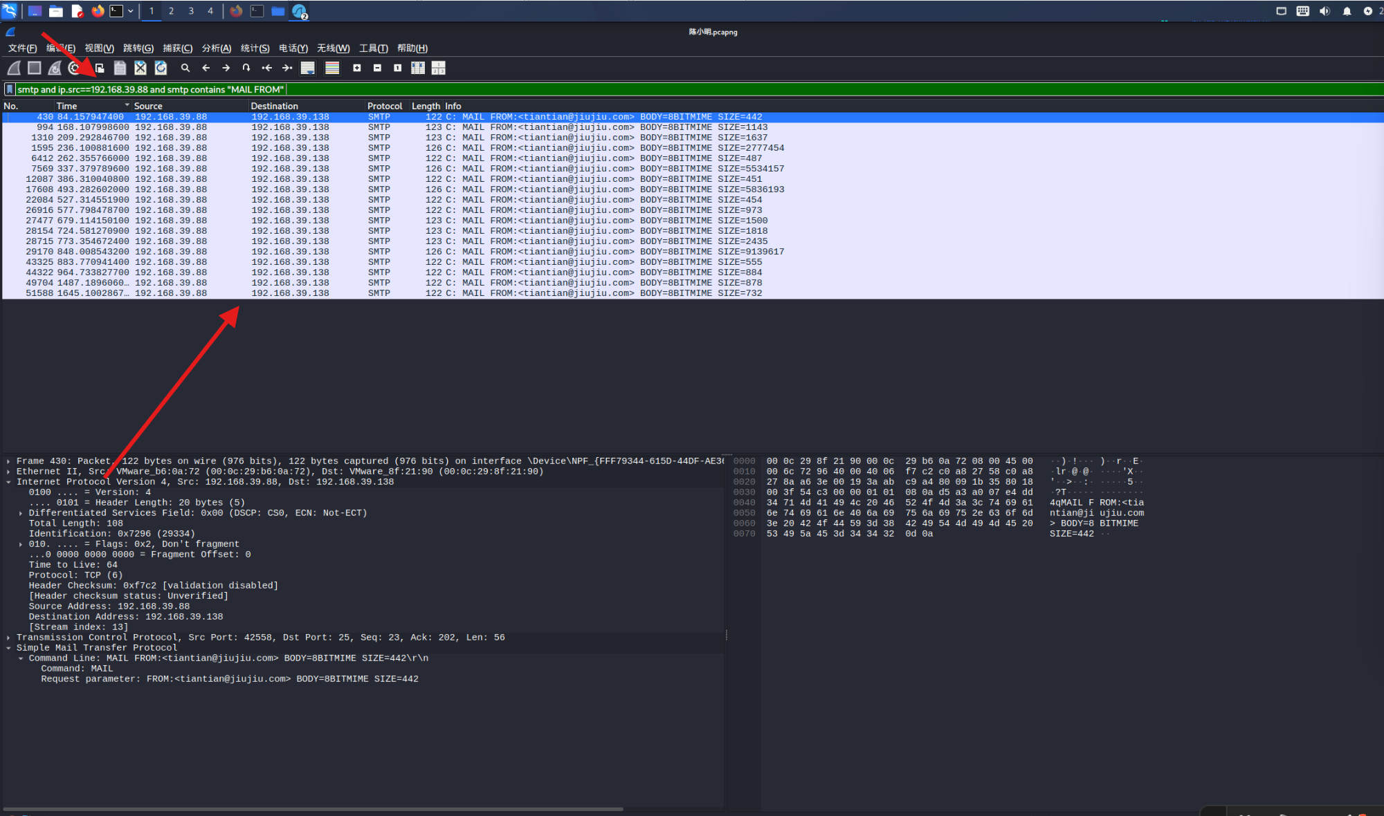The height and width of the screenshot is (816, 1384).
Task: Open the 分析(A) menu
Action: tap(217, 48)
